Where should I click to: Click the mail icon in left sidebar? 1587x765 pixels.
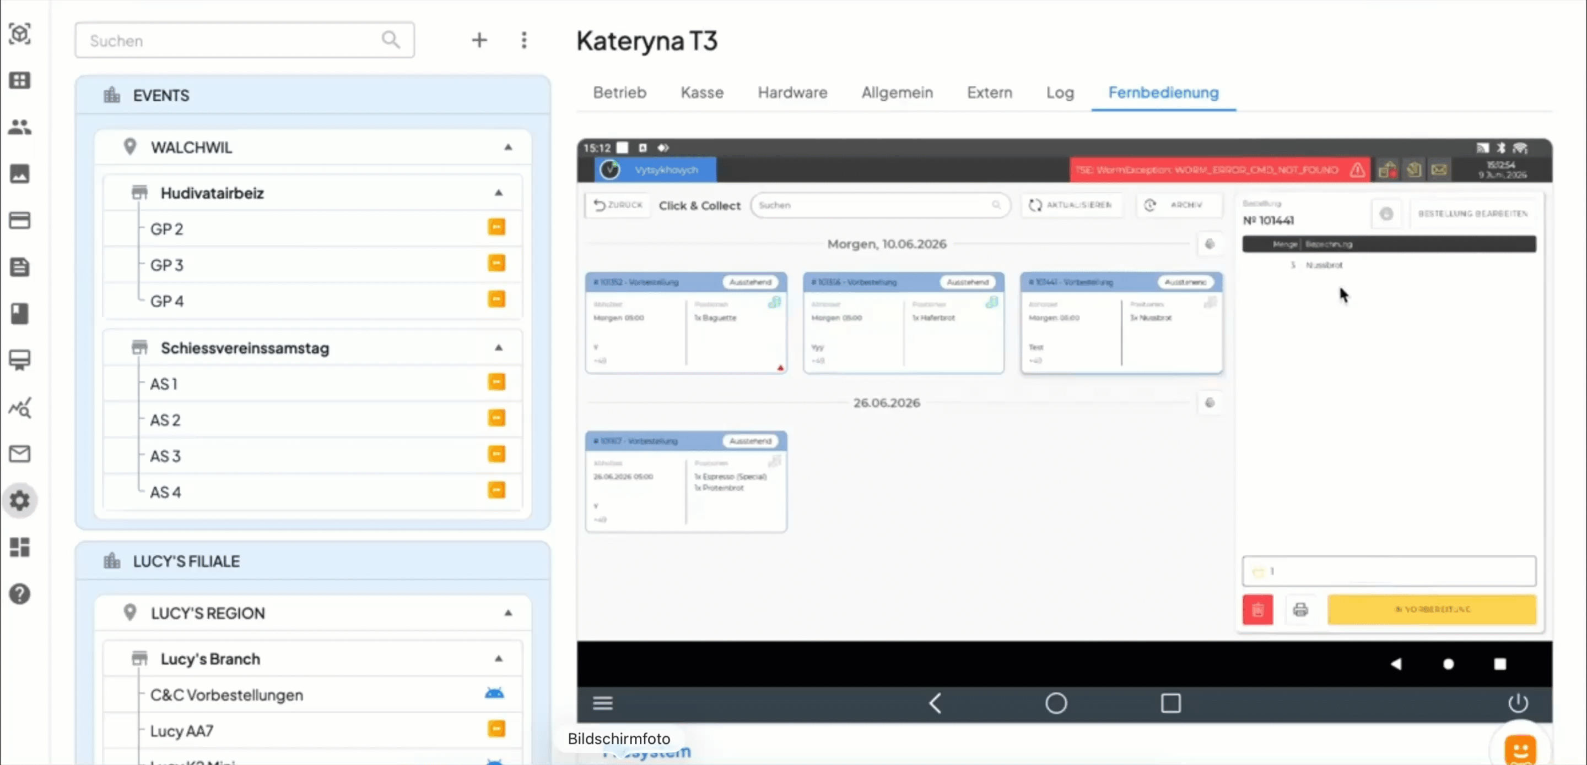20,453
